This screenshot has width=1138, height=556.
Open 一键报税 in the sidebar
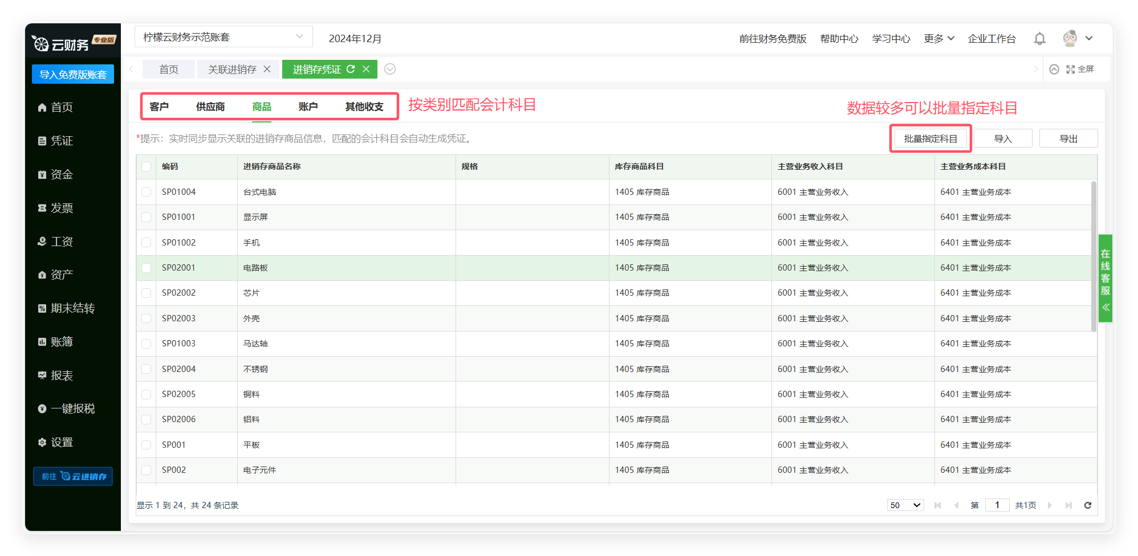point(72,408)
